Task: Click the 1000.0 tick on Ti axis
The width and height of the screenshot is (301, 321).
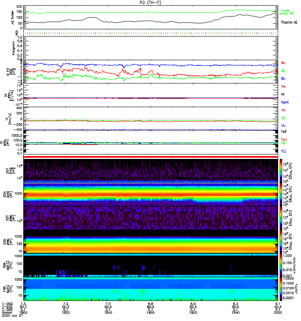Action: (17, 136)
